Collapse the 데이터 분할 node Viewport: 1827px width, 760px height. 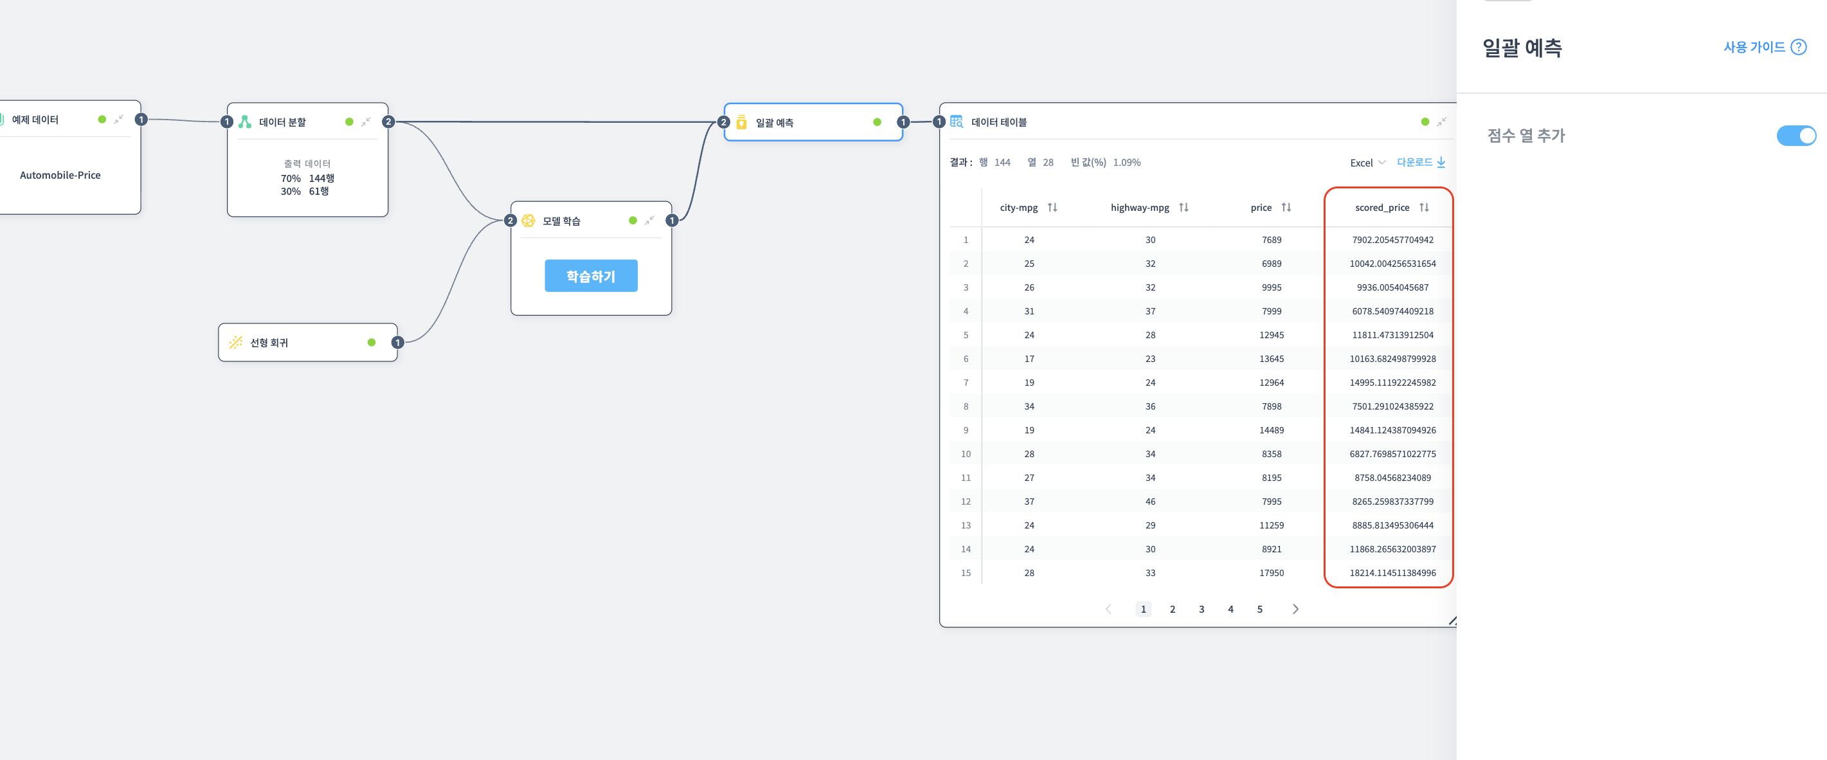365,122
